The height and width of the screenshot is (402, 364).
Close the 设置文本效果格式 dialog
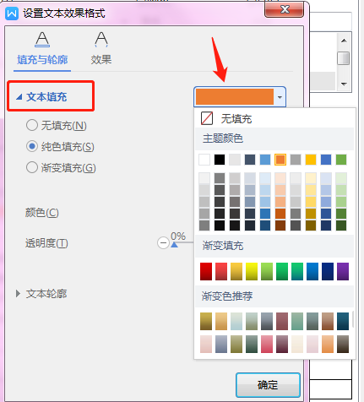(285, 9)
